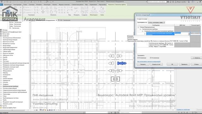Click the Связанные файлы Revit icon
The image size is (202, 114).
[x=1, y=108]
